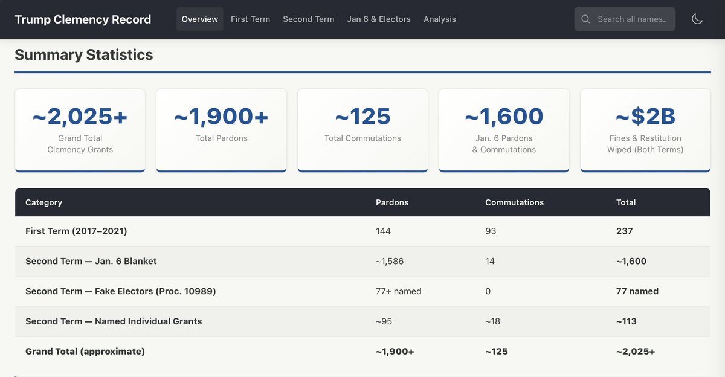Screen dimensions: 725x377
Task: Select the Fake Electors (Proc. 10989) row label
Action: coord(121,291)
